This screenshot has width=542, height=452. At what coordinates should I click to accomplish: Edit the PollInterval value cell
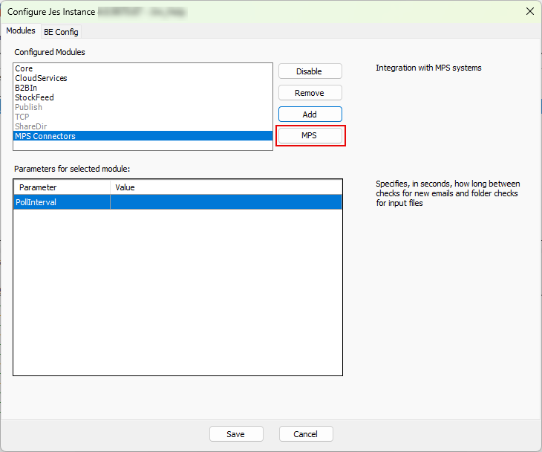[x=226, y=202]
